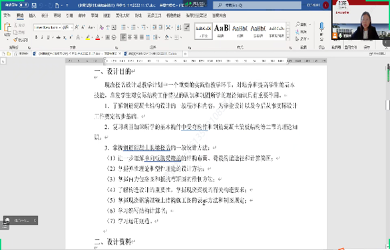The image size is (390, 250).
Task: Open the Text Effects dropdown
Action: tap(79, 37)
